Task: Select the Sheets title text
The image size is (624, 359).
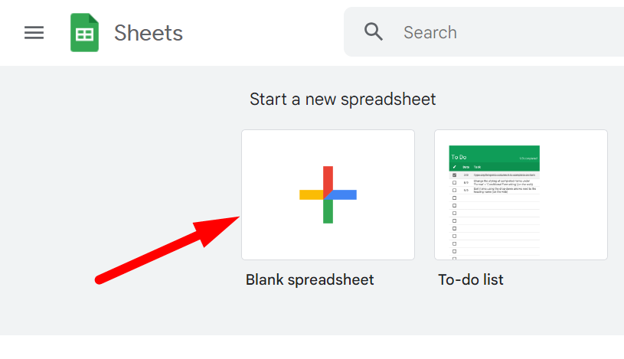Action: [x=149, y=33]
